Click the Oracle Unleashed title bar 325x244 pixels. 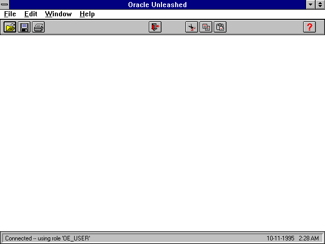[157, 5]
